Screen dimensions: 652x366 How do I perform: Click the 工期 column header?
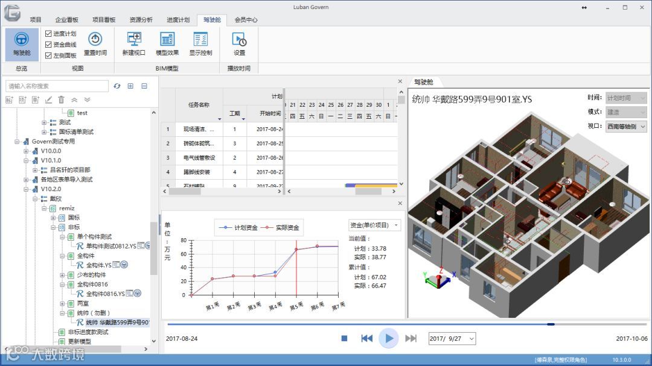pos(234,113)
